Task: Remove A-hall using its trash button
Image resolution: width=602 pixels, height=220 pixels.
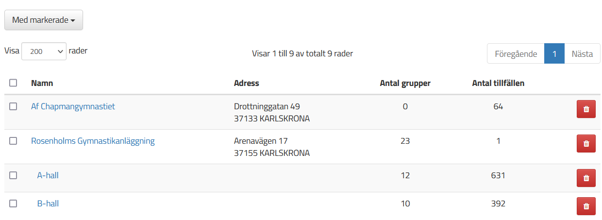Action: 586,178
